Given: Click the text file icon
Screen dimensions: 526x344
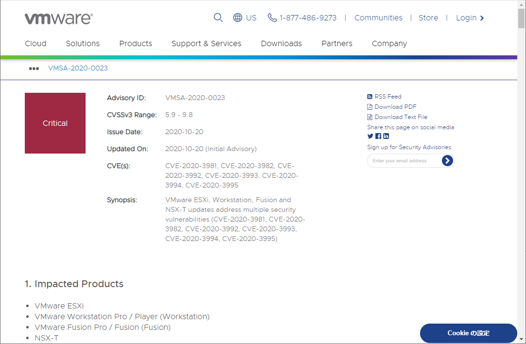Looking at the screenshot, I should 369,117.
